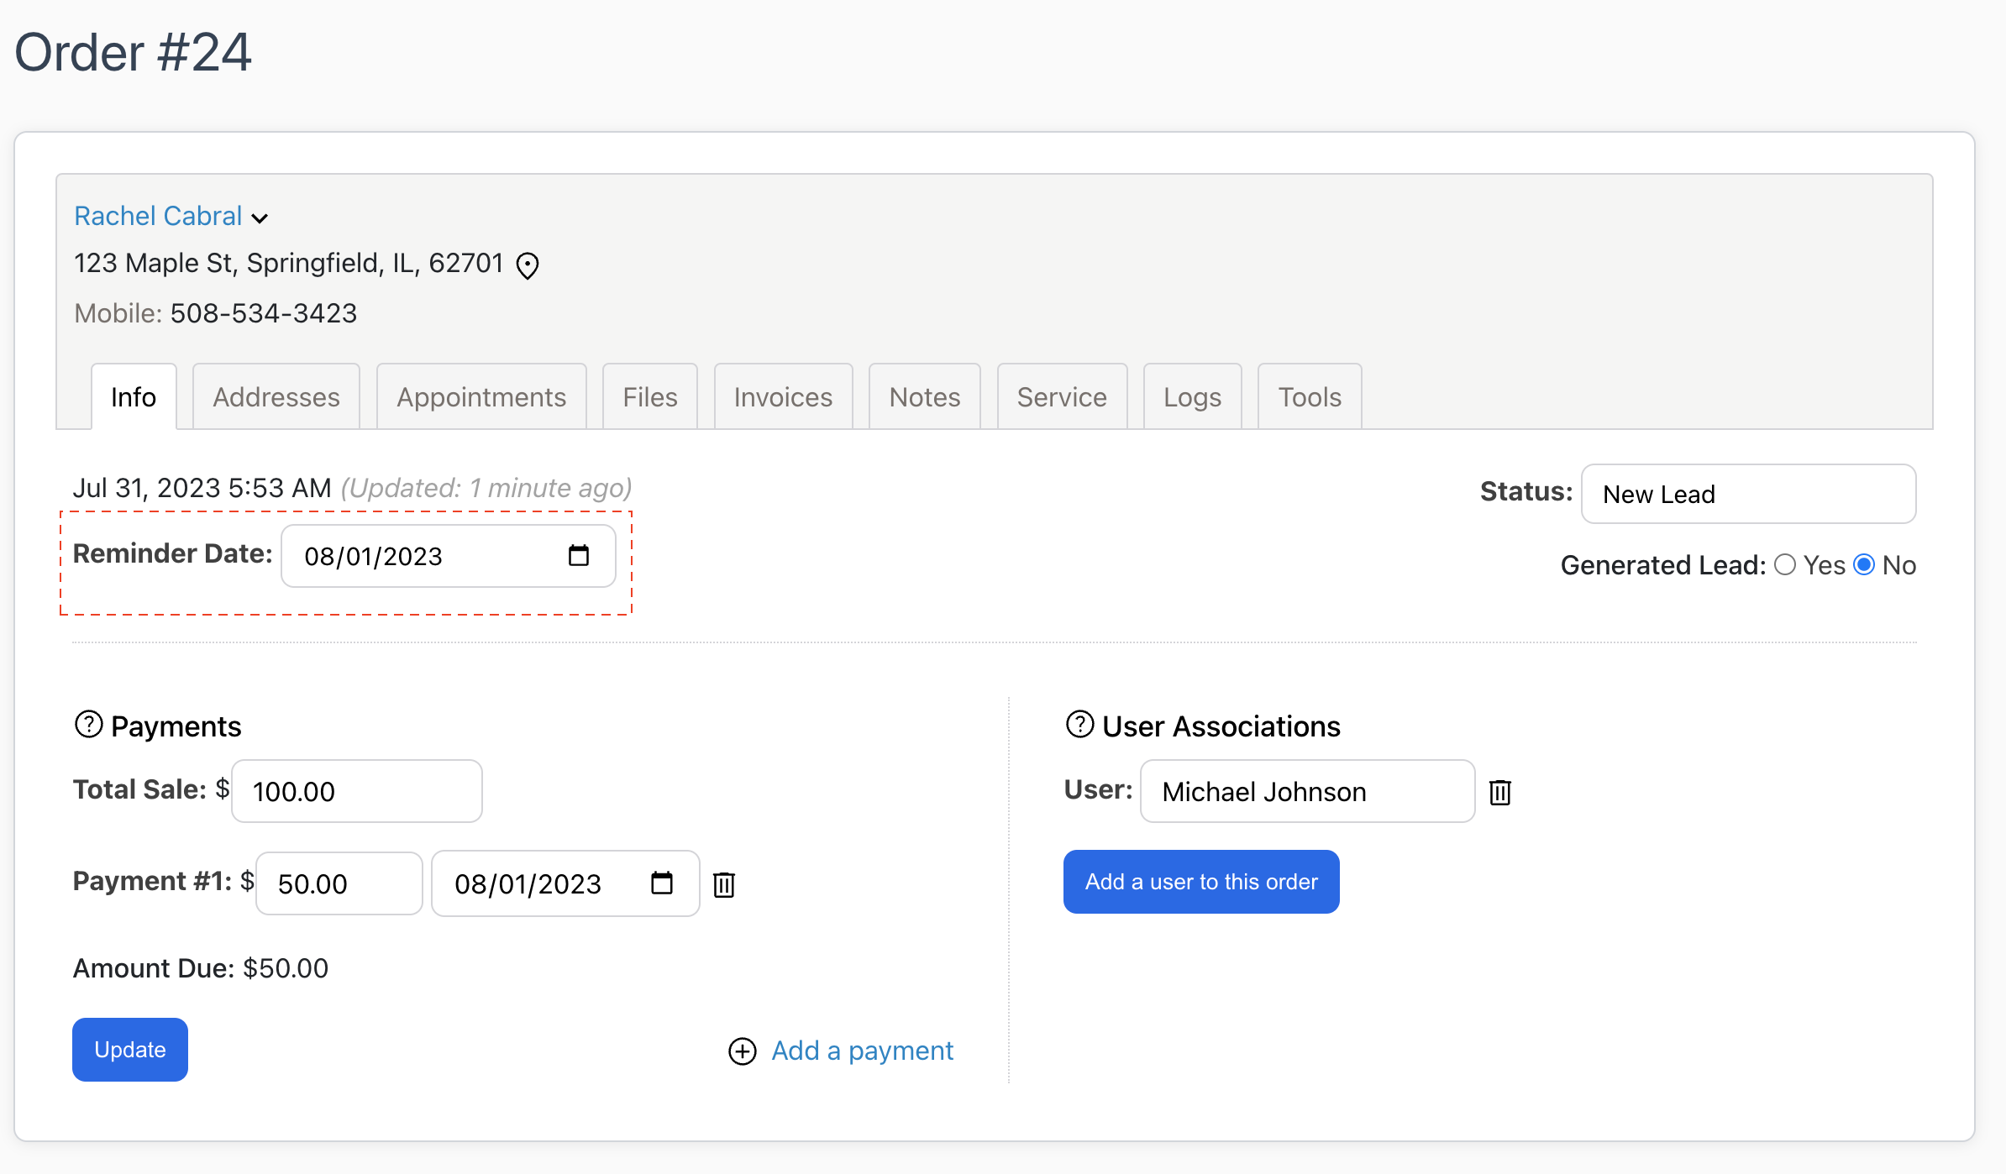Open the calendar picker for Reminder Date

[x=578, y=555]
